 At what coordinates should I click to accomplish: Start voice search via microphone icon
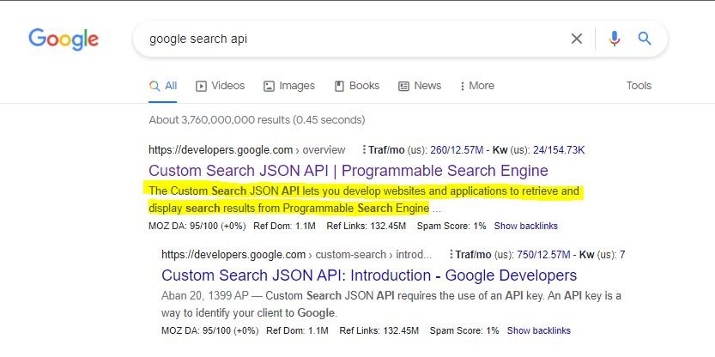615,39
